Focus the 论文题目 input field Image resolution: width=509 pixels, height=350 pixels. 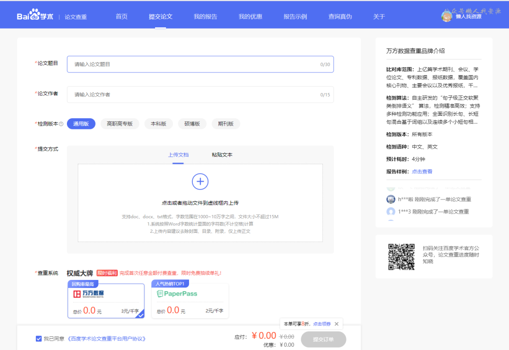pyautogui.click(x=200, y=64)
